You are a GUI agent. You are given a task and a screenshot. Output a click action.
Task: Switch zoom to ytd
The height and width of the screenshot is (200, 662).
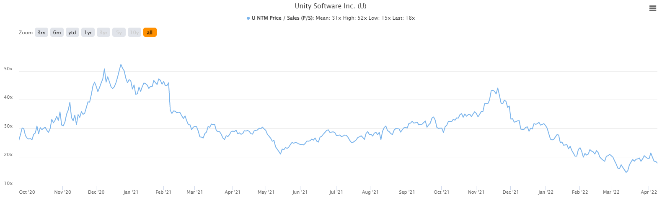(72, 32)
